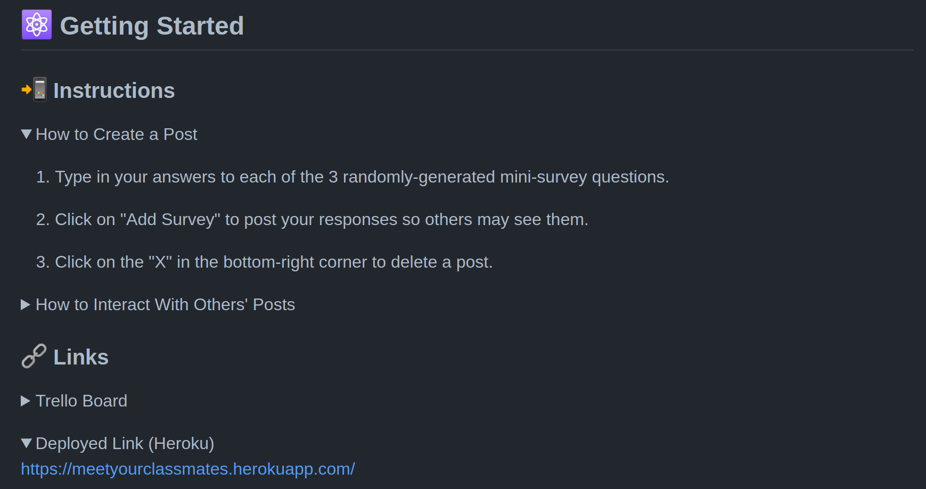Click the "Add Survey" text in step two
The image size is (926, 489).
pyautogui.click(x=170, y=219)
